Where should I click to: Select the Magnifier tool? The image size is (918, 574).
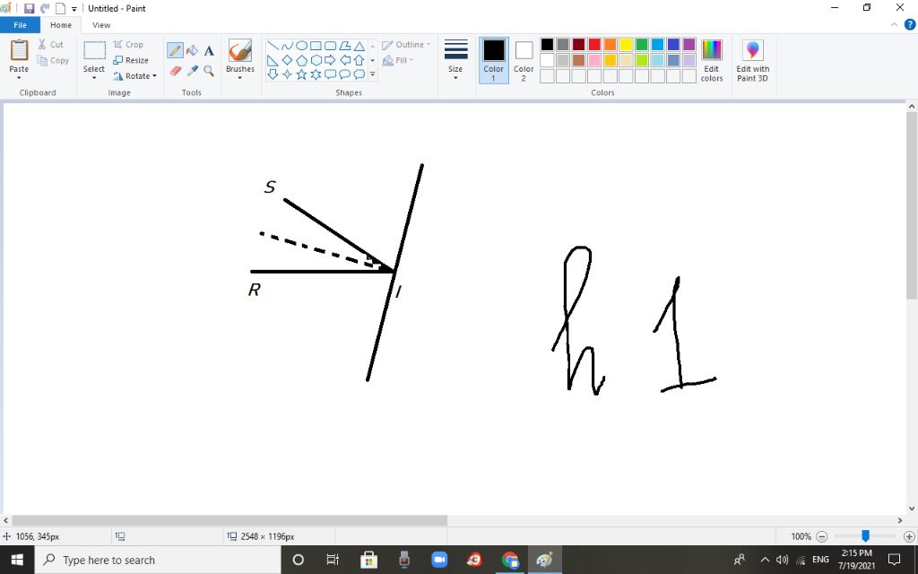(209, 71)
